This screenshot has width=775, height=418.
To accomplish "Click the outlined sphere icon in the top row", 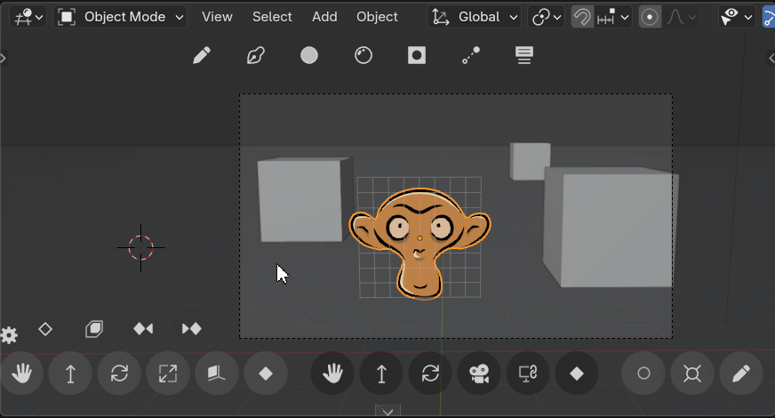I will pyautogui.click(x=364, y=55).
